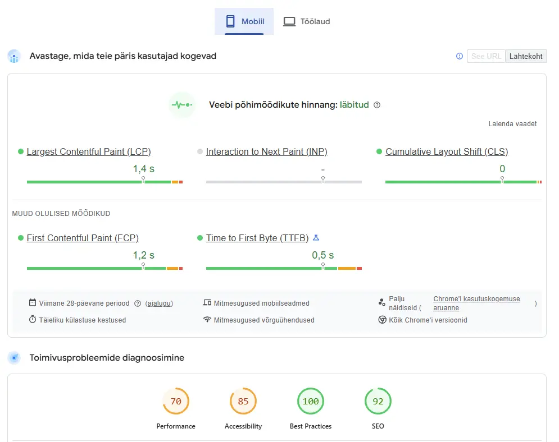Viewport: 559px width, 442px height.
Task: Open the Largest Contentful Paint (LCP) link
Action: click(89, 151)
